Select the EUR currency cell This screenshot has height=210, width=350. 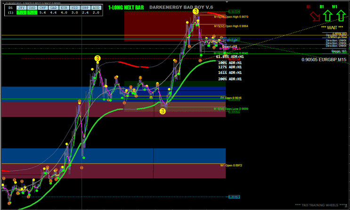65,8
